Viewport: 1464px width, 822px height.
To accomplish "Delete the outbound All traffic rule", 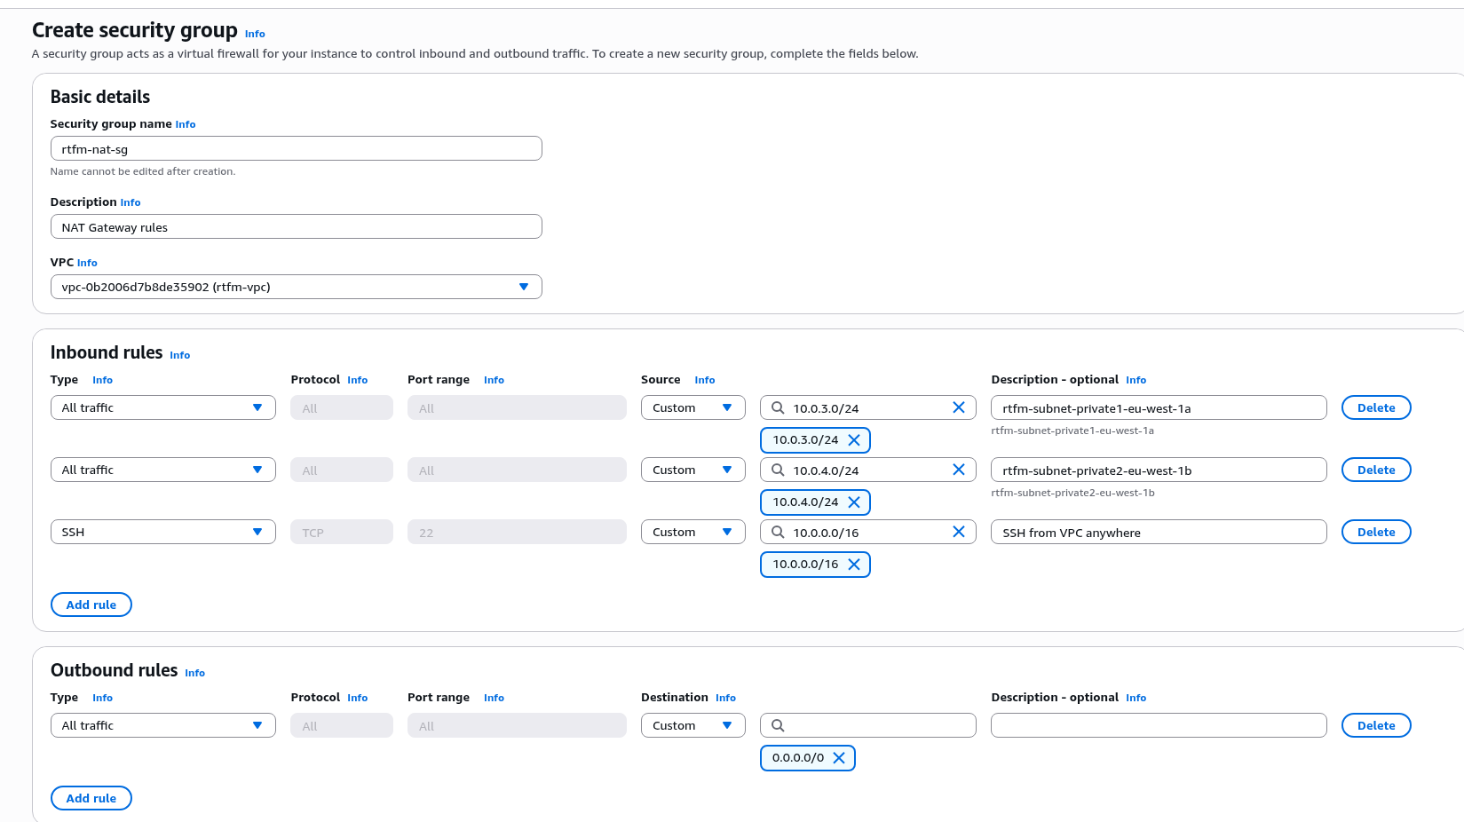I will (x=1375, y=726).
